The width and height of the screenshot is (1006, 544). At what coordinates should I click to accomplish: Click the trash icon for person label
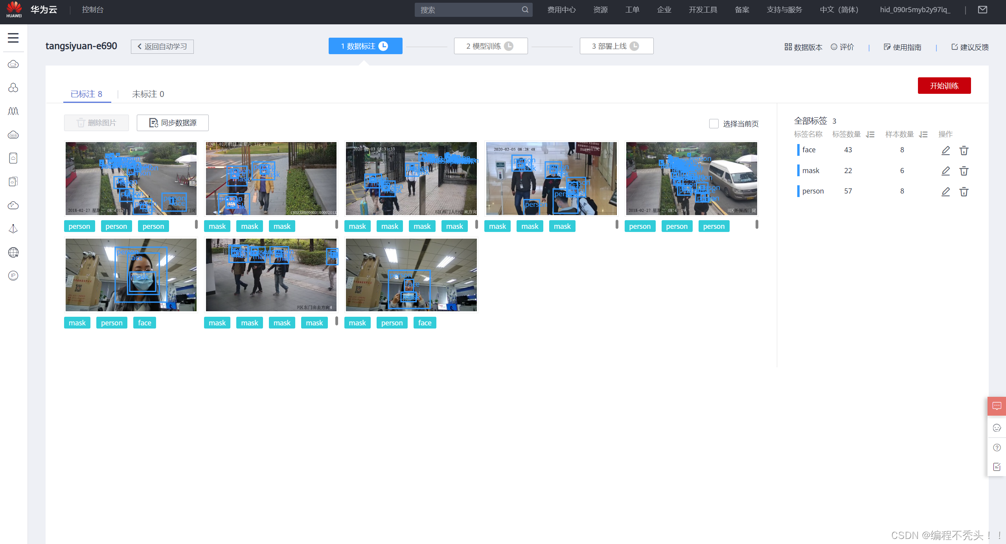pos(964,192)
